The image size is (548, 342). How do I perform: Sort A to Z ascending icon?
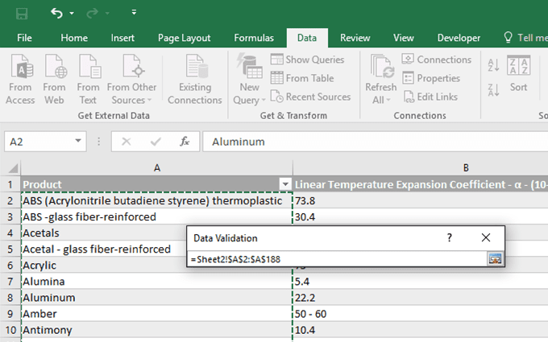pos(493,65)
